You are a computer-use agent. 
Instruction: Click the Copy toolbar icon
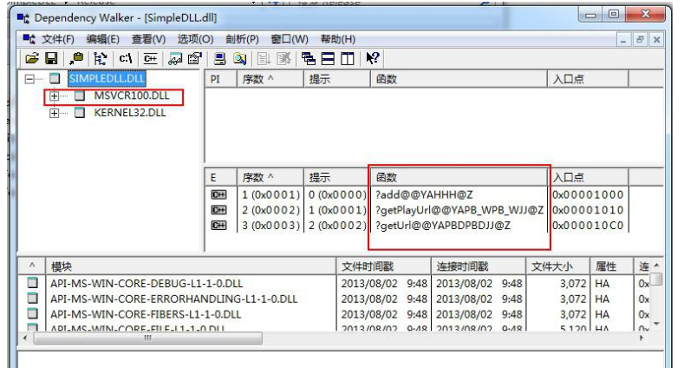76,58
